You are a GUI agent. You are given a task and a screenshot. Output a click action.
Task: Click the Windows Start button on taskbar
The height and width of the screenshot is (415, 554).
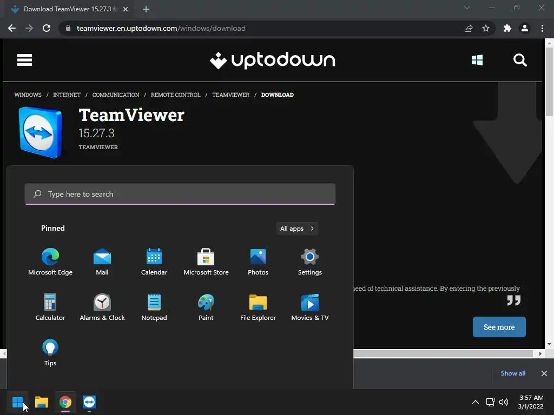[17, 402]
